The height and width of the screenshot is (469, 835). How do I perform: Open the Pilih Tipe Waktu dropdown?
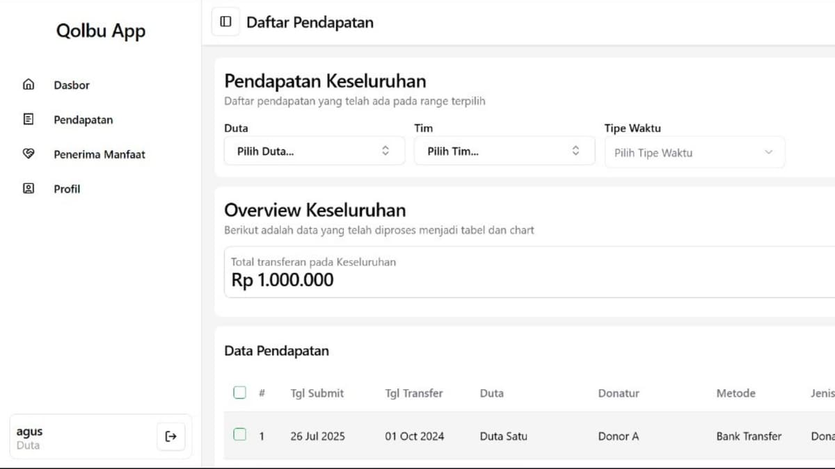694,152
